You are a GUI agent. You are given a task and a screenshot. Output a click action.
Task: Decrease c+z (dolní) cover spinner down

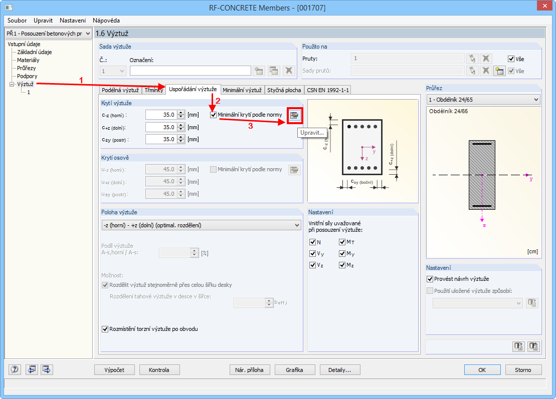pos(181,129)
